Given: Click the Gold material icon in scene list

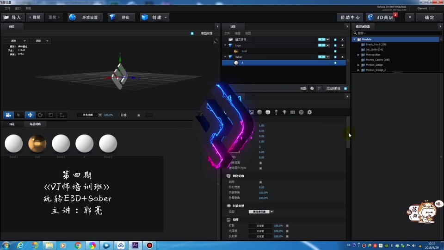Looking at the screenshot, I should tap(236, 51).
